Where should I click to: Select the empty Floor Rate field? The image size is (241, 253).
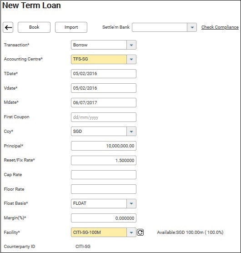[x=104, y=189]
